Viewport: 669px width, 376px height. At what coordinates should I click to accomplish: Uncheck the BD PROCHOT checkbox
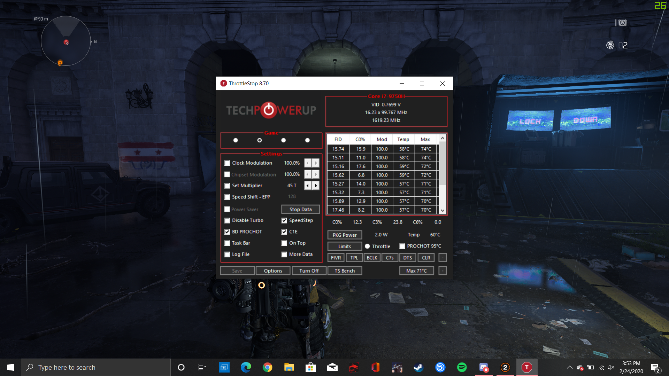(227, 232)
